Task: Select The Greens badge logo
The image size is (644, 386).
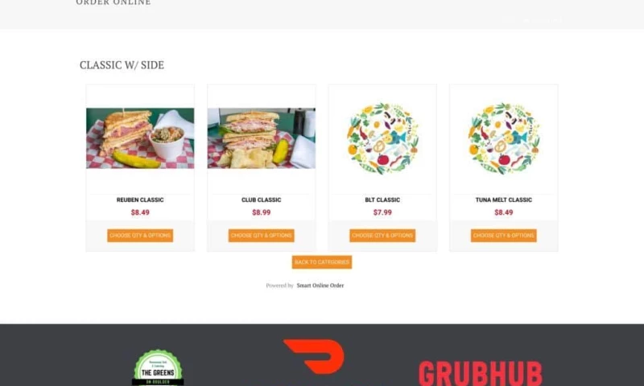Action: [158, 368]
